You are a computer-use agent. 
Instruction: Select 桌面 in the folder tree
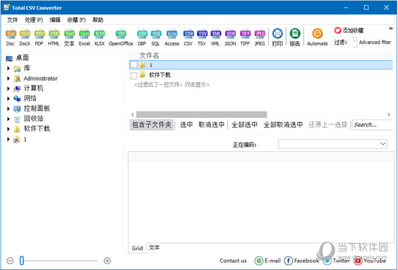[x=23, y=58]
